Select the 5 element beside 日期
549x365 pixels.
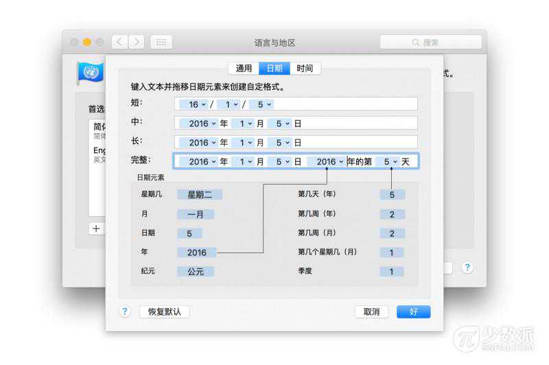189,233
